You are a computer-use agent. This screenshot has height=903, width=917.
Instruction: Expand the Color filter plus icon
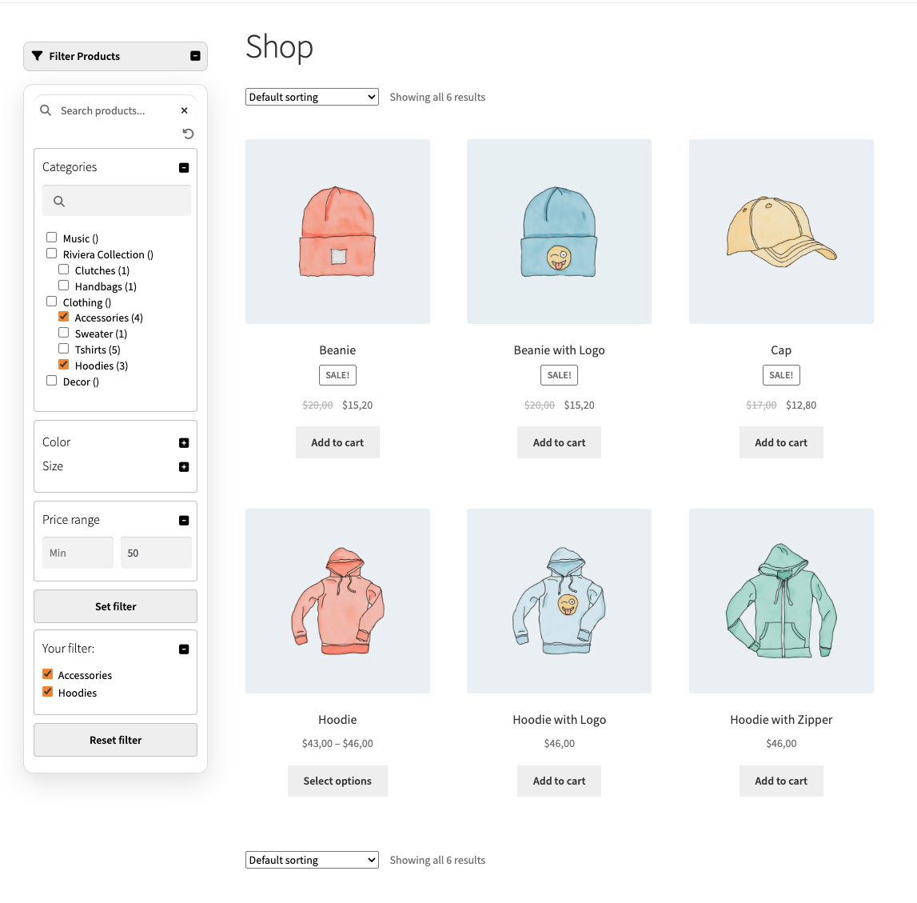[x=184, y=443]
